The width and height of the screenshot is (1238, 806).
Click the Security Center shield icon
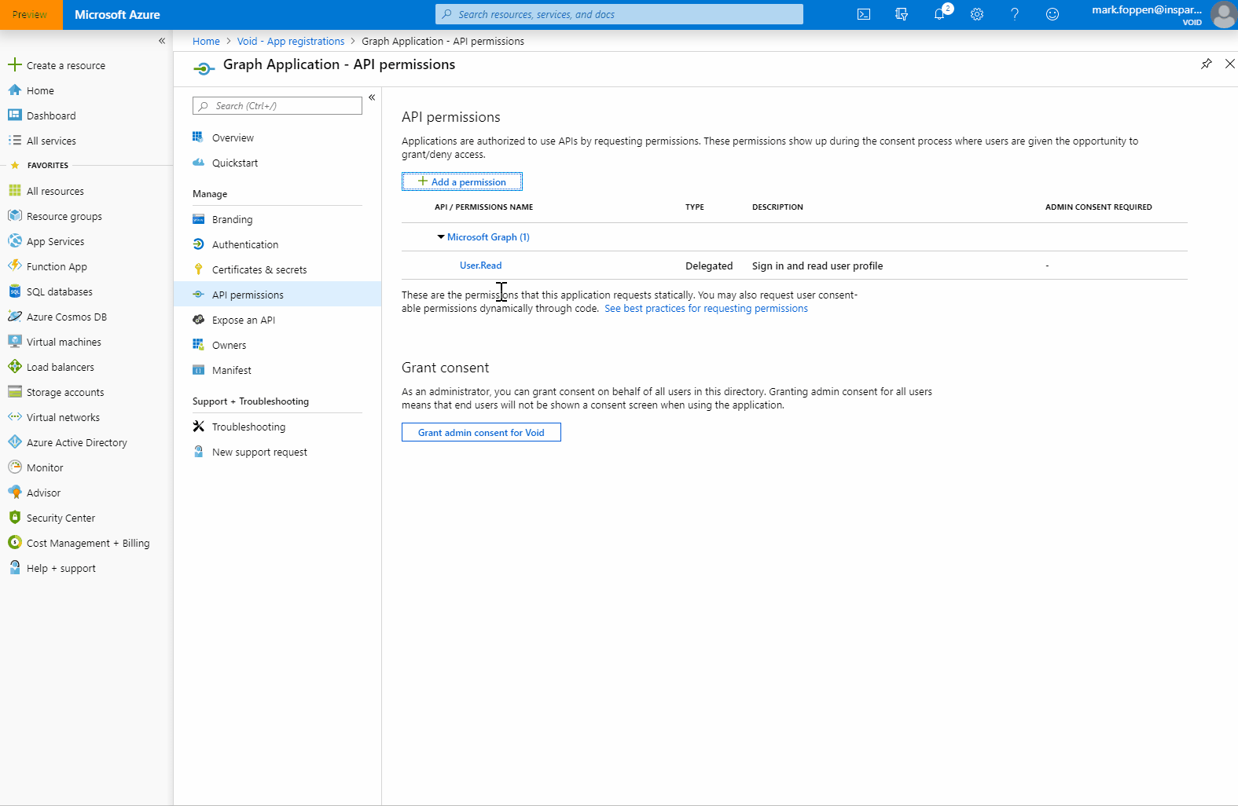pos(14,518)
